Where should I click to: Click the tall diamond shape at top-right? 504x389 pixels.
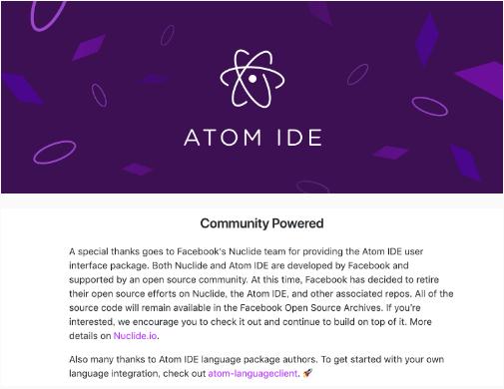click(x=427, y=39)
